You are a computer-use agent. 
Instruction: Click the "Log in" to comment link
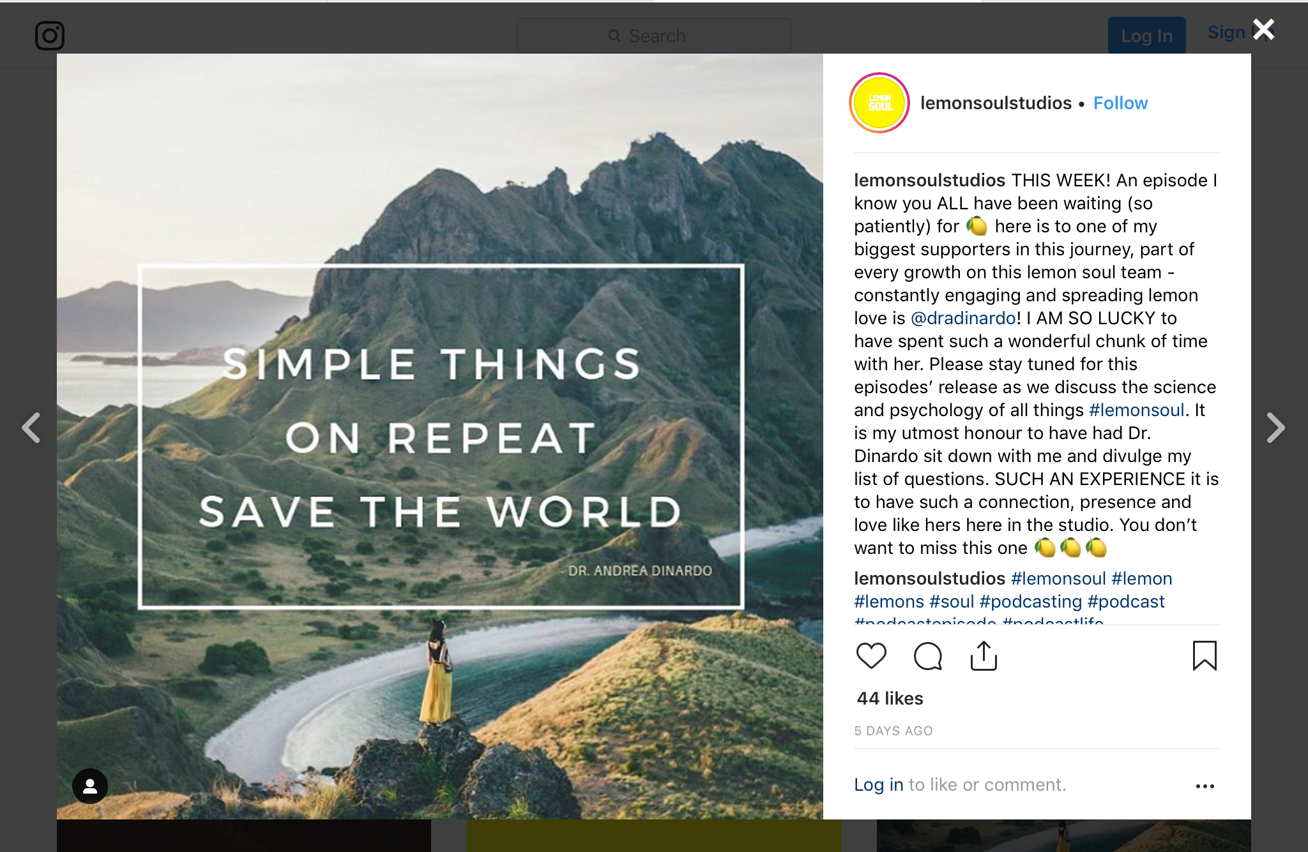click(x=878, y=785)
